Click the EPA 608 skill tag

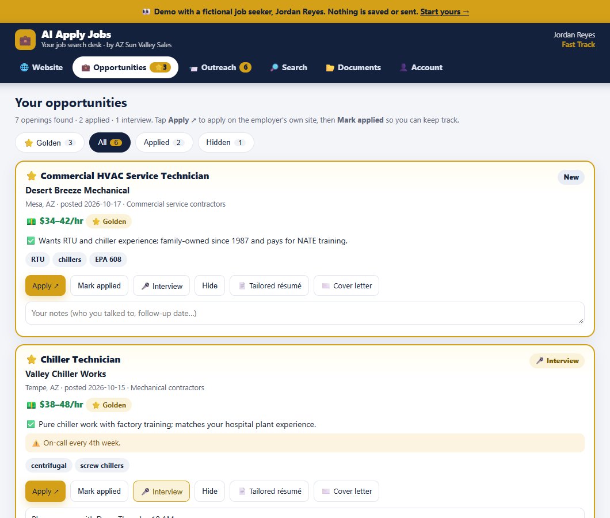click(x=108, y=259)
